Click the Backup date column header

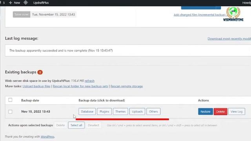pos(30,100)
